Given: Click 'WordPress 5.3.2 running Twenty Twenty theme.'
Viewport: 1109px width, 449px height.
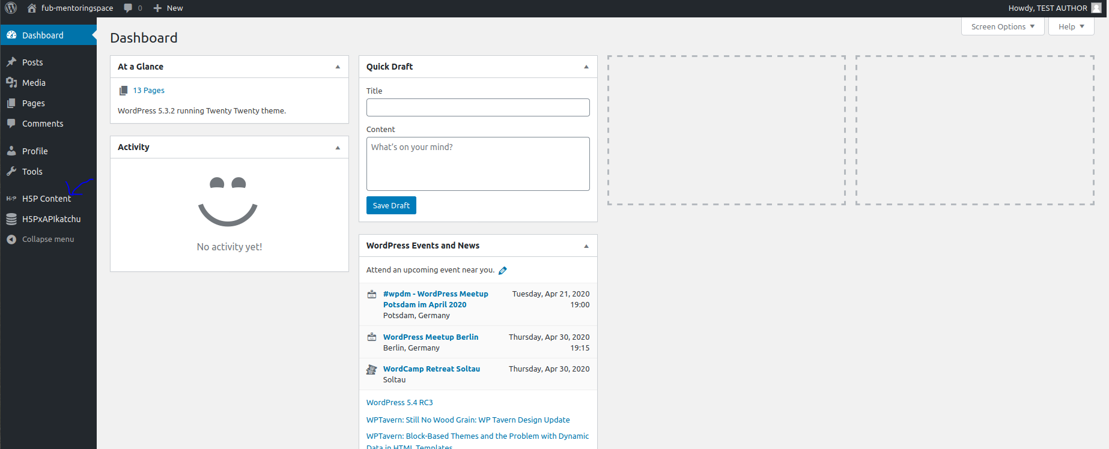Looking at the screenshot, I should tap(202, 110).
